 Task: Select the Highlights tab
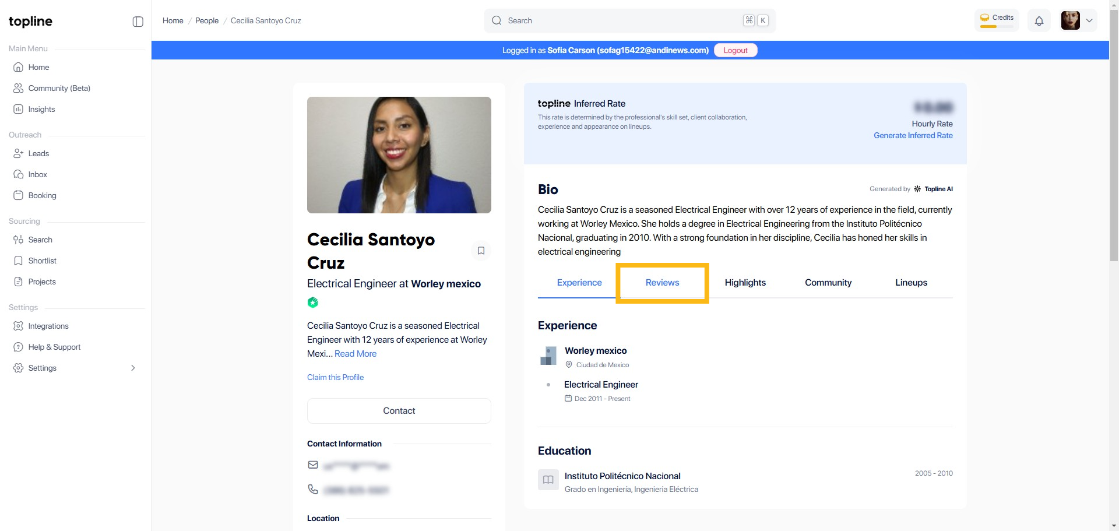pyautogui.click(x=745, y=283)
